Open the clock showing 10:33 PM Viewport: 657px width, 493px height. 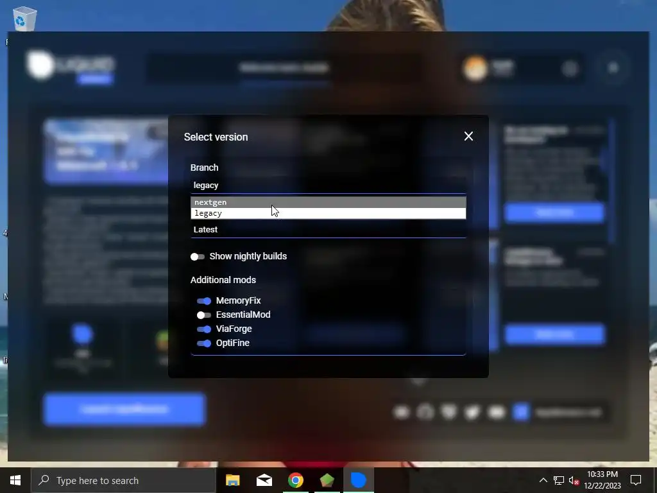coord(602,480)
